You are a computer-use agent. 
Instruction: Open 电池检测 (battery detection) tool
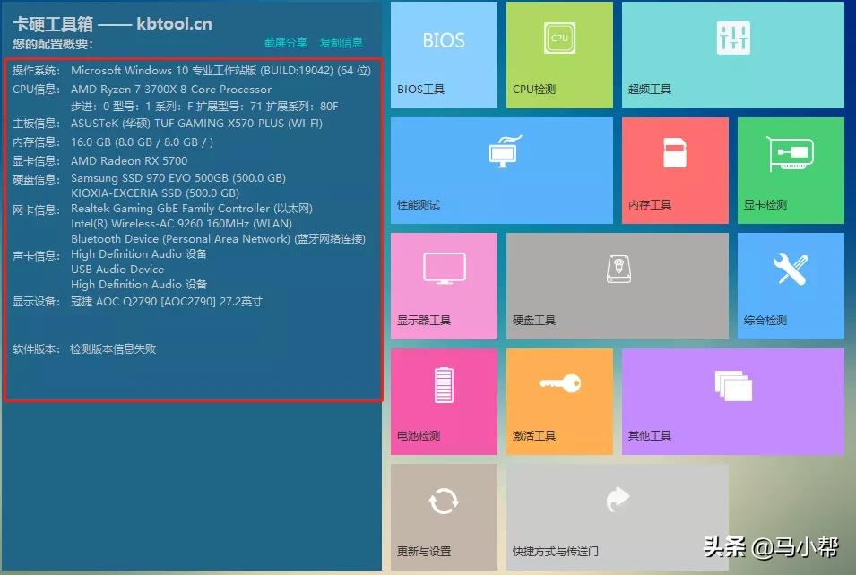[443, 400]
